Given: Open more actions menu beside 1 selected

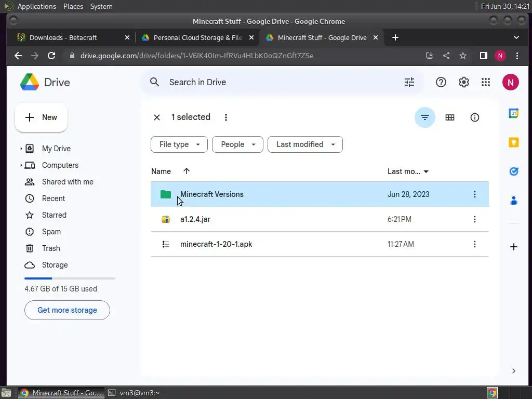Looking at the screenshot, I should (x=226, y=117).
